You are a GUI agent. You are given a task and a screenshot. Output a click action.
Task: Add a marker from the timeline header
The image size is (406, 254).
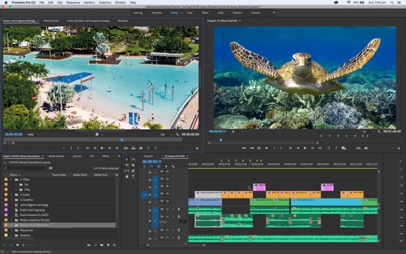pos(166,167)
